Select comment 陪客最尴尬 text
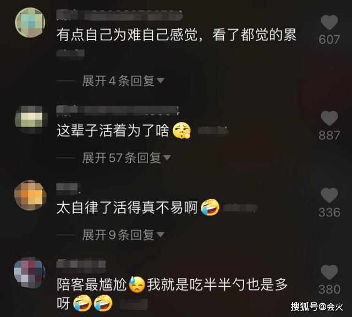Screen dimensions: 352x317 pos(92,285)
